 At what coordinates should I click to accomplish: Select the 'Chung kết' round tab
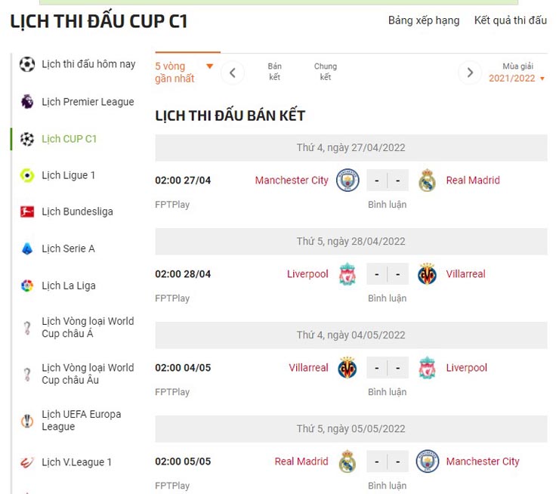[326, 72]
